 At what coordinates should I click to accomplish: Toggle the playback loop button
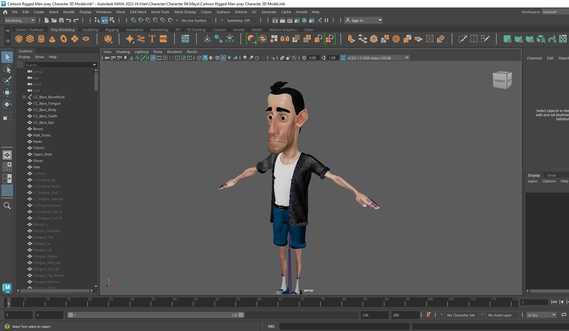tap(563, 315)
